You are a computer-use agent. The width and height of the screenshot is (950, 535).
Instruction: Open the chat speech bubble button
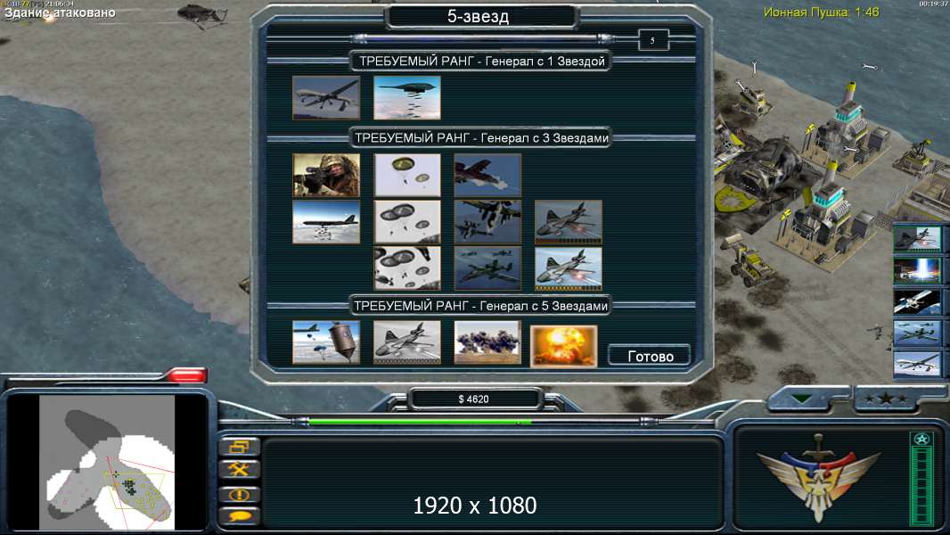coord(240,517)
